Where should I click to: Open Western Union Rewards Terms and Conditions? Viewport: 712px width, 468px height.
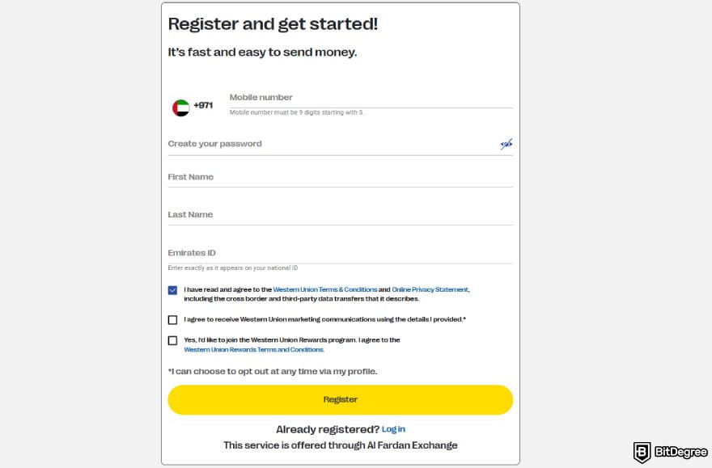tap(253, 349)
